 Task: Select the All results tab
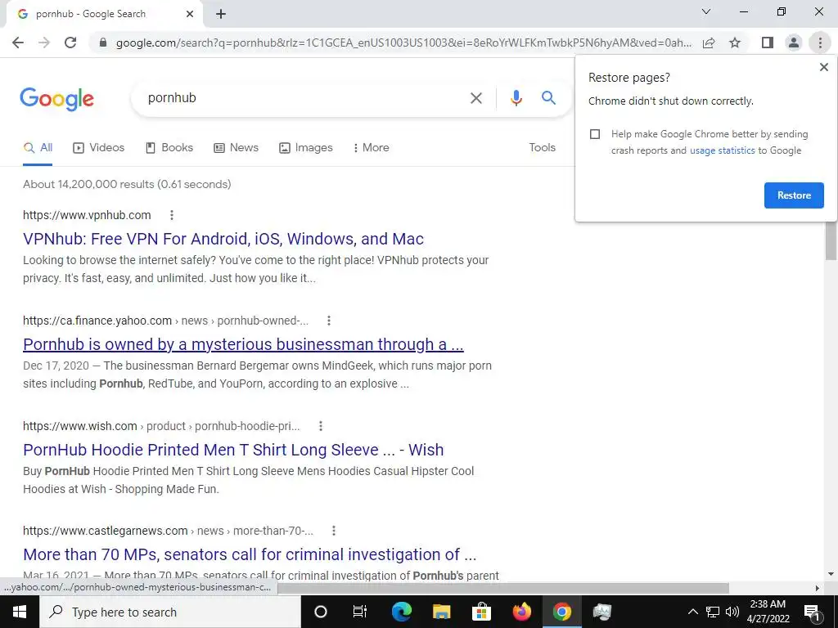38,148
